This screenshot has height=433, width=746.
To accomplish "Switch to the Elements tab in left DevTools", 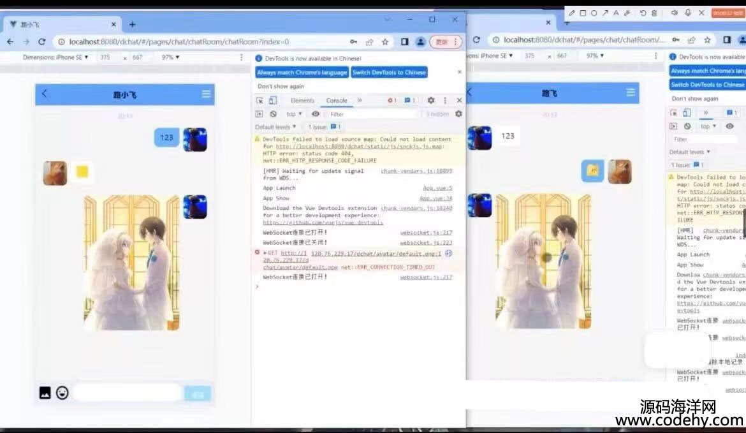I will click(303, 100).
